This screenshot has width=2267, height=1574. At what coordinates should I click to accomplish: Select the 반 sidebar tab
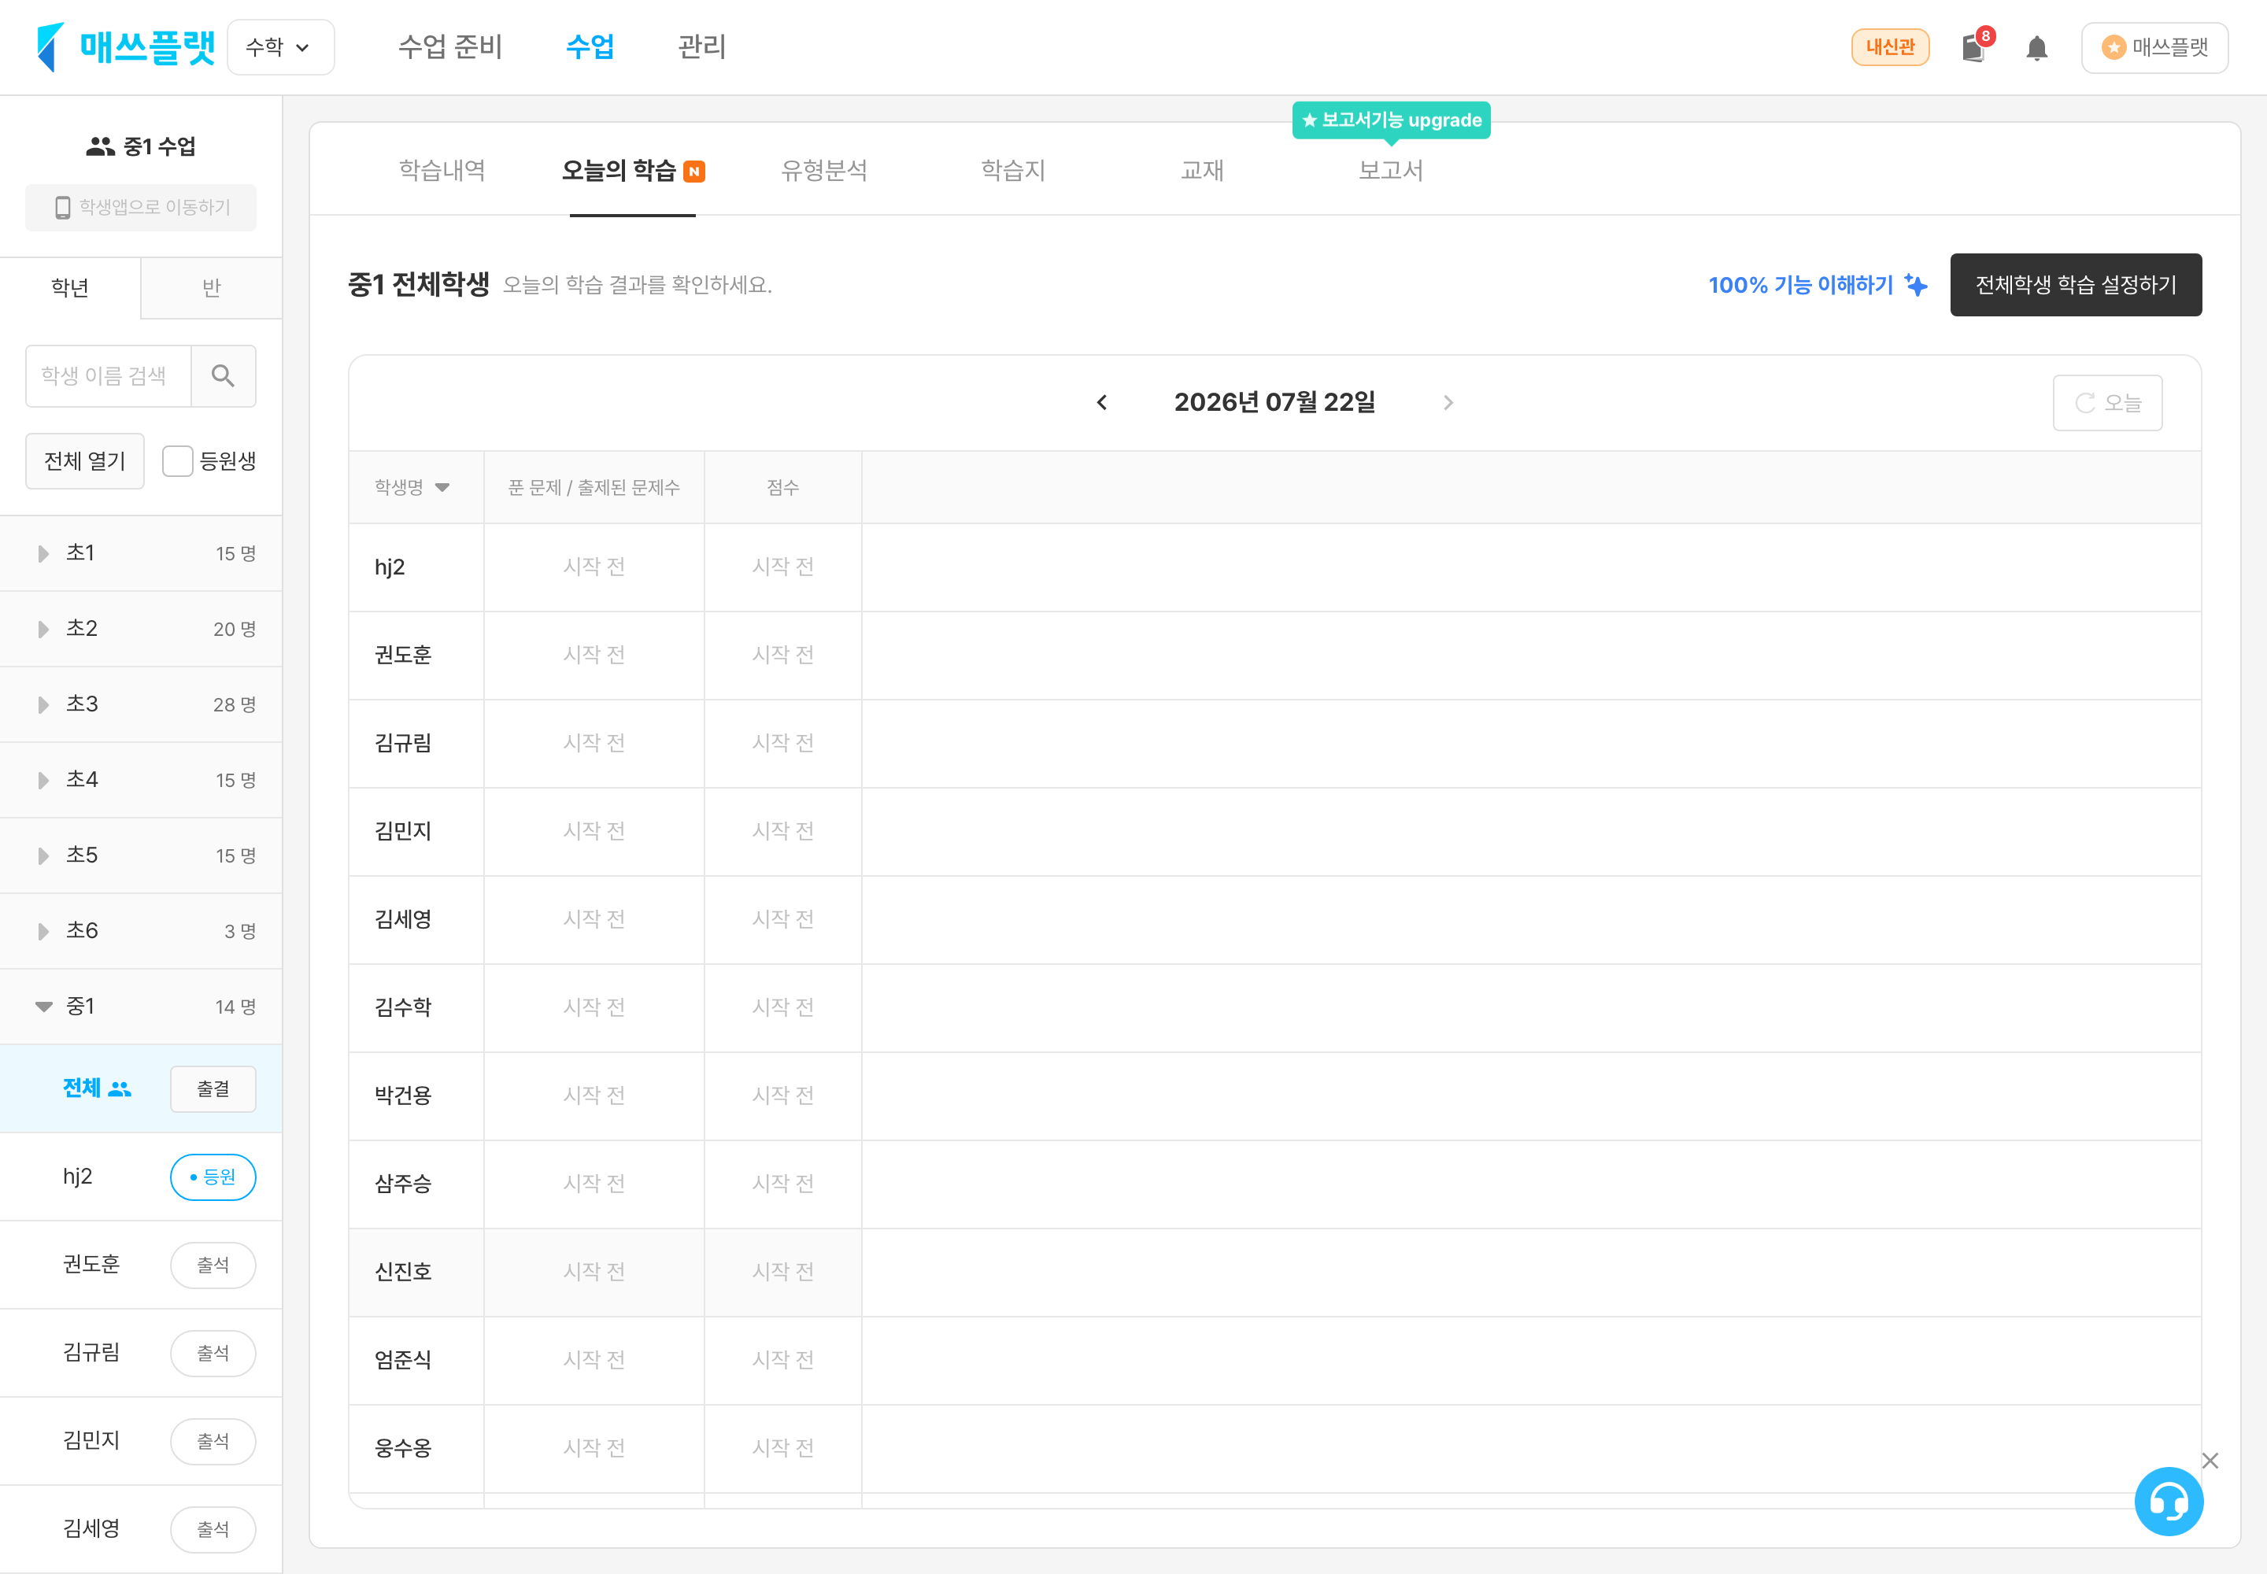211,288
